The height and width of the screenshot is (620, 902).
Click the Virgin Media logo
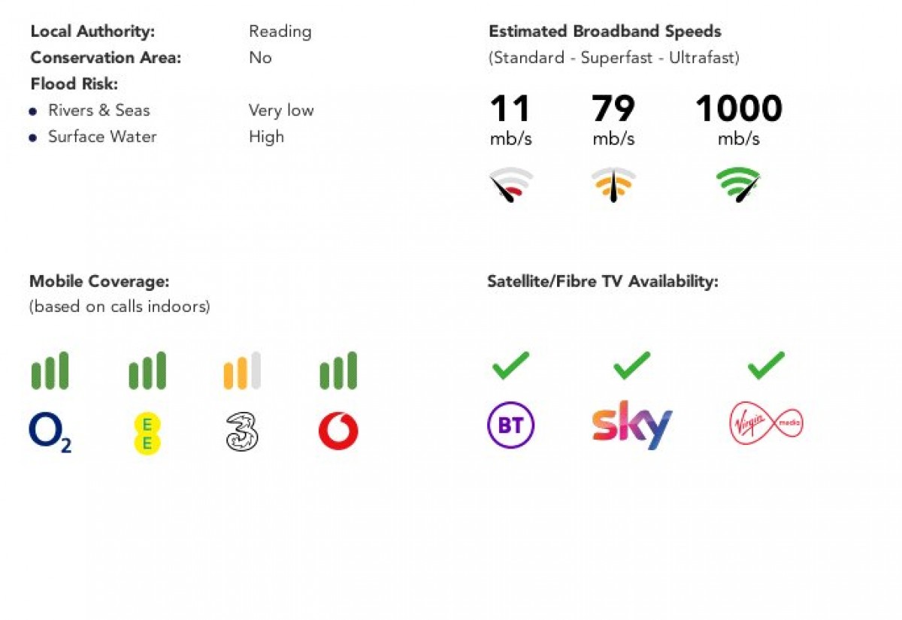(767, 423)
